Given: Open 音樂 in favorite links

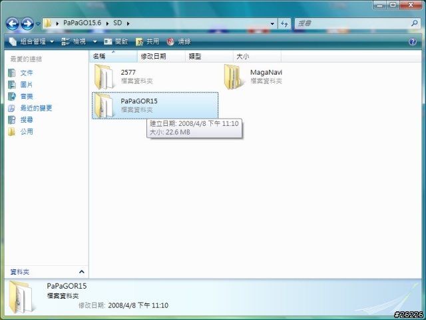Looking at the screenshot, I should [x=27, y=96].
